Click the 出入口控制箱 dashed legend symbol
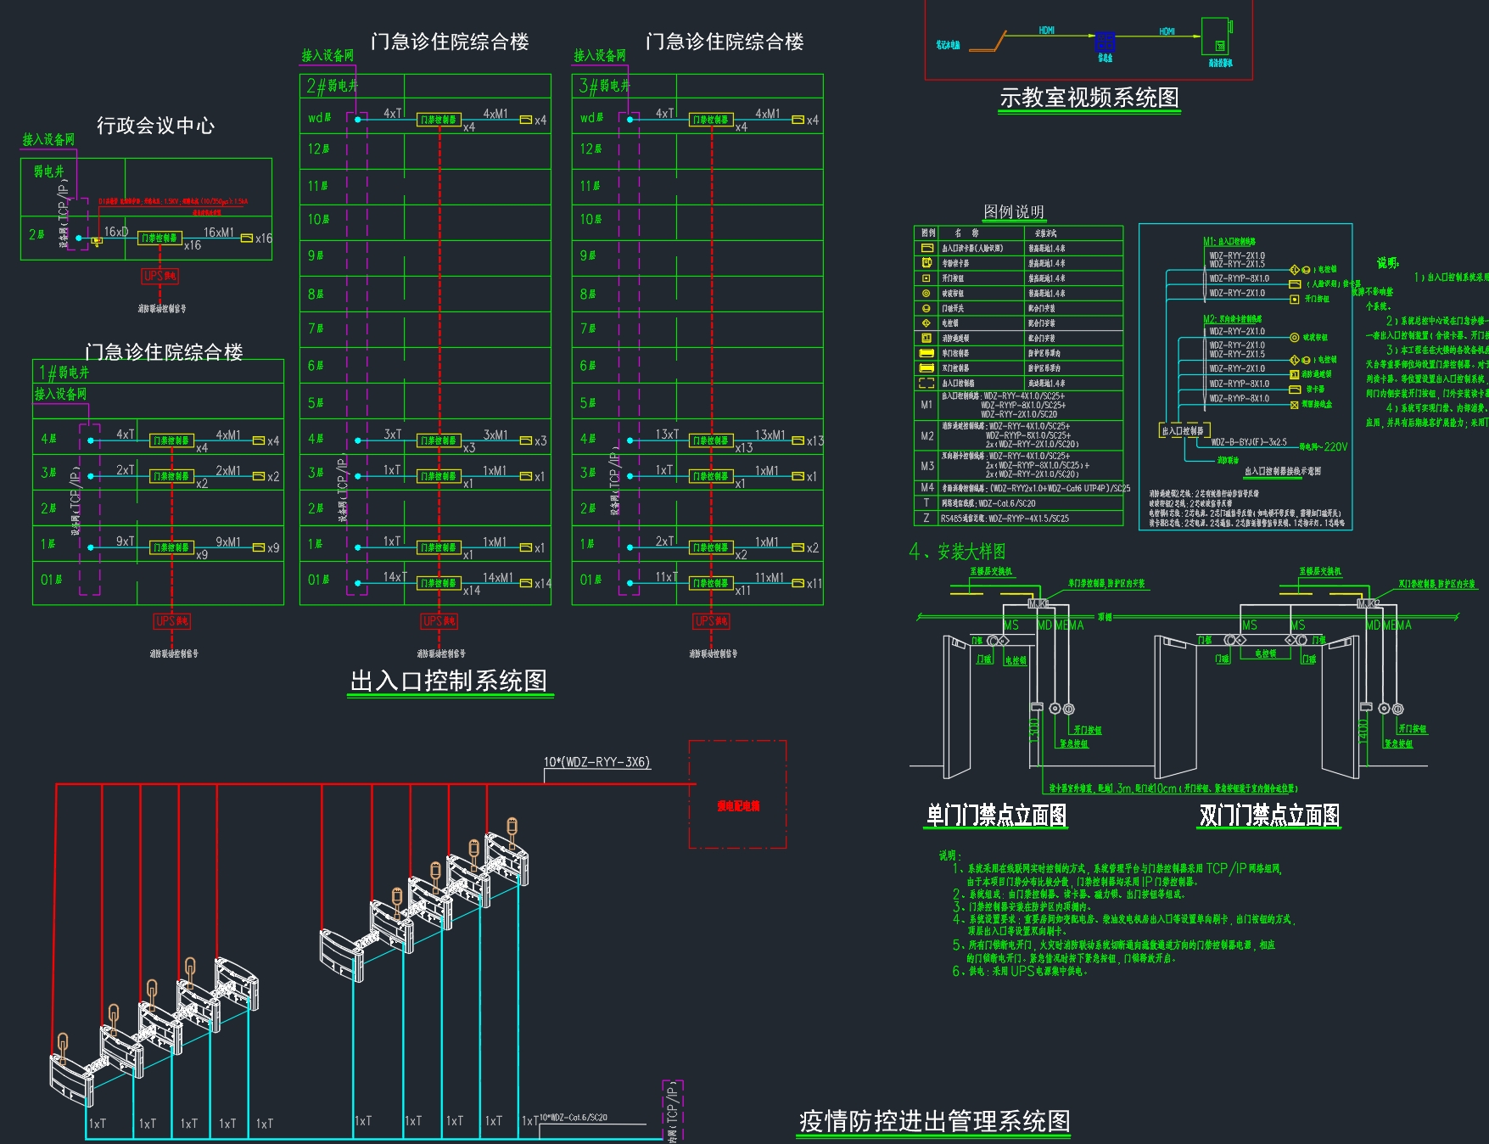Screen dimensions: 1489x1144 926,383
